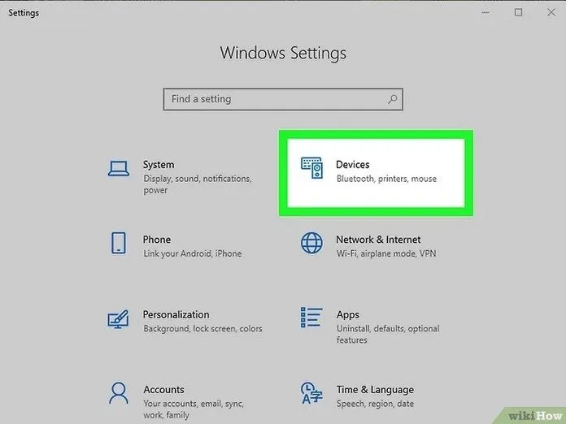This screenshot has height=424, width=566.
Task: Click the Network & Internet globe icon
Action: [311, 244]
